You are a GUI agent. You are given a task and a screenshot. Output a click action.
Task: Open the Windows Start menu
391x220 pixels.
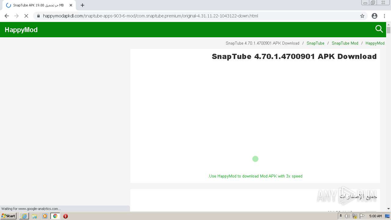click(x=9, y=216)
